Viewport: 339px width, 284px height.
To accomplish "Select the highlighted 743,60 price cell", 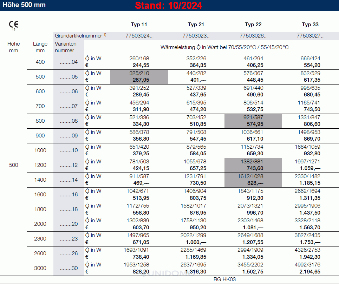I will [253, 168].
